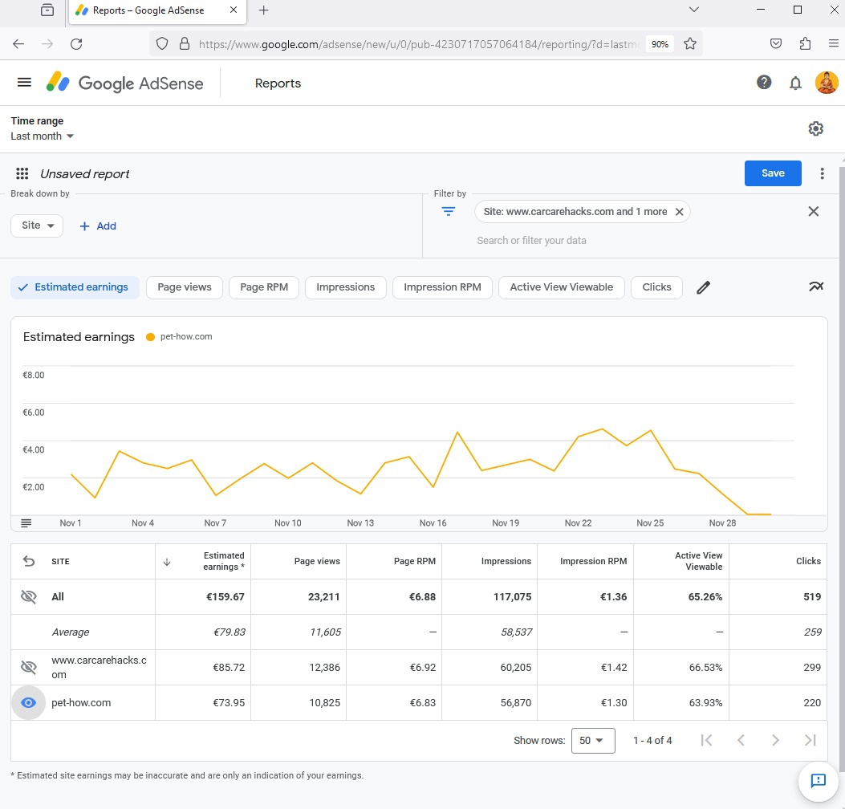Image resolution: width=845 pixels, height=809 pixels.
Task: Clear all filters with the X icon
Action: 813,211
